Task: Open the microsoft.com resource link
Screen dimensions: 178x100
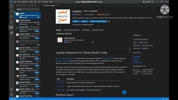Action: tap(137, 62)
